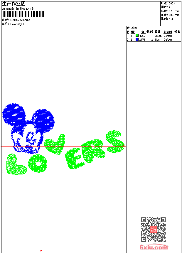Select the Wilcom studio name line
Screen dimensions: 182x253
point(18,9)
